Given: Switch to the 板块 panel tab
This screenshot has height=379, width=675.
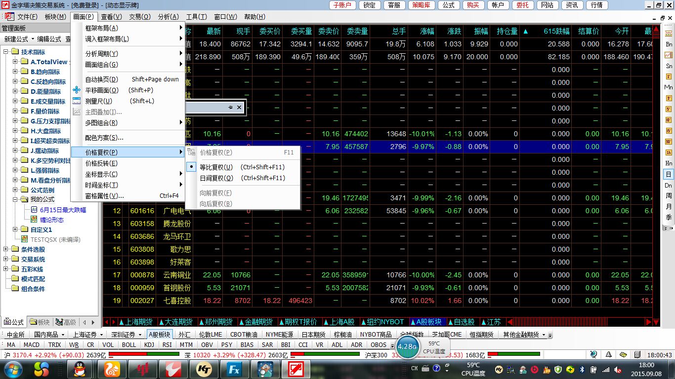Looking at the screenshot, I should (40, 322).
